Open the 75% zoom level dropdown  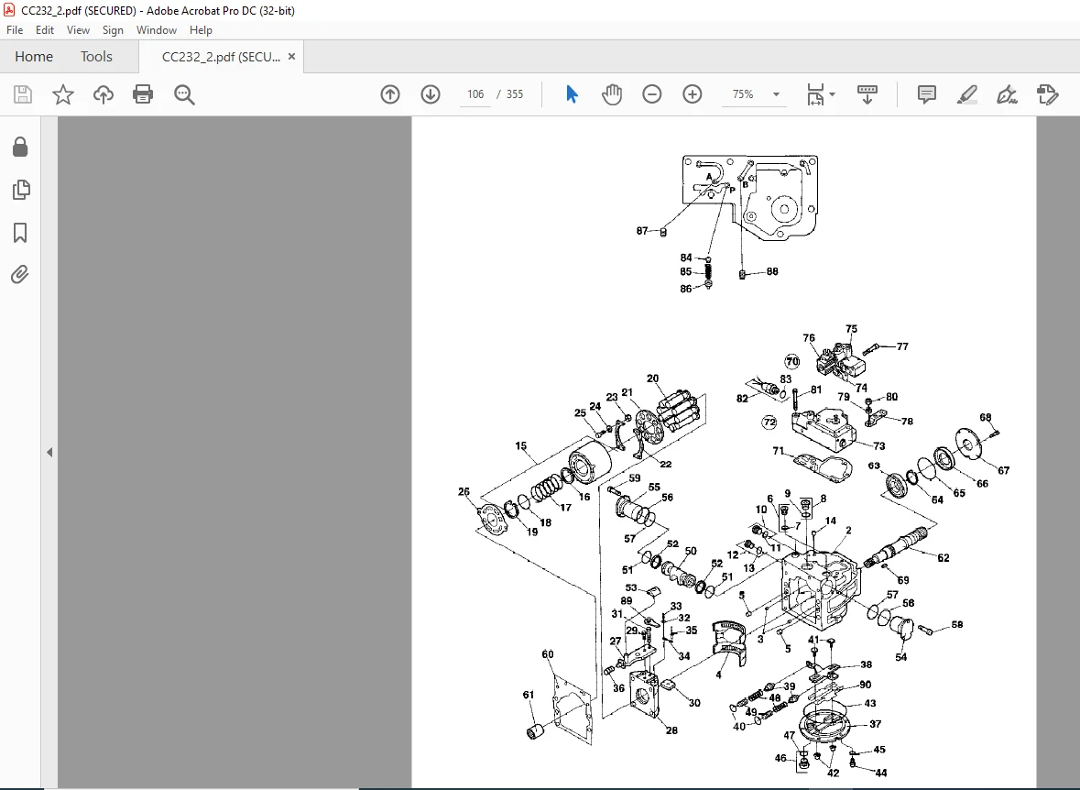pyautogui.click(x=776, y=94)
